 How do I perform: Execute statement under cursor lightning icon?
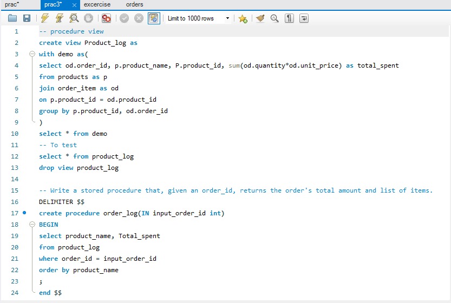pos(59,18)
